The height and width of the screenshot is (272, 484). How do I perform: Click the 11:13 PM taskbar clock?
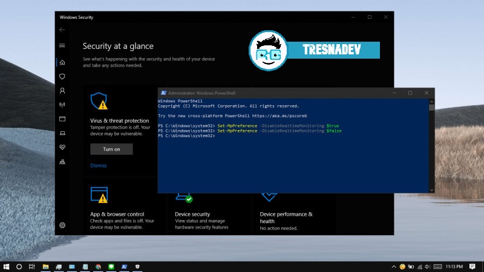[454, 267]
